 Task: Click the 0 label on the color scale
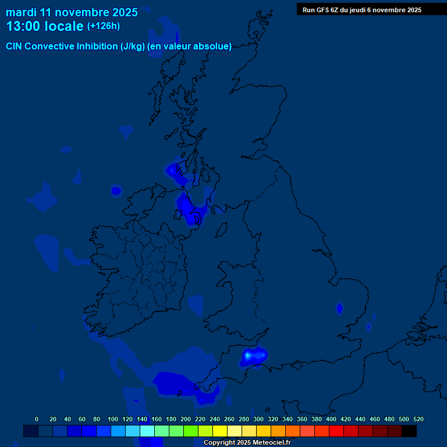tap(37, 419)
